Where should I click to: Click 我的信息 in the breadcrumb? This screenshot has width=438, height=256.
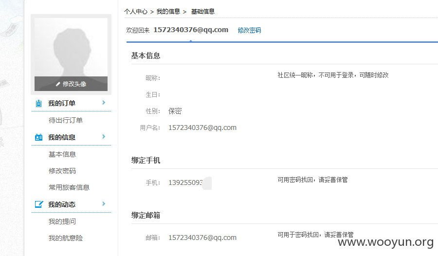168,12
